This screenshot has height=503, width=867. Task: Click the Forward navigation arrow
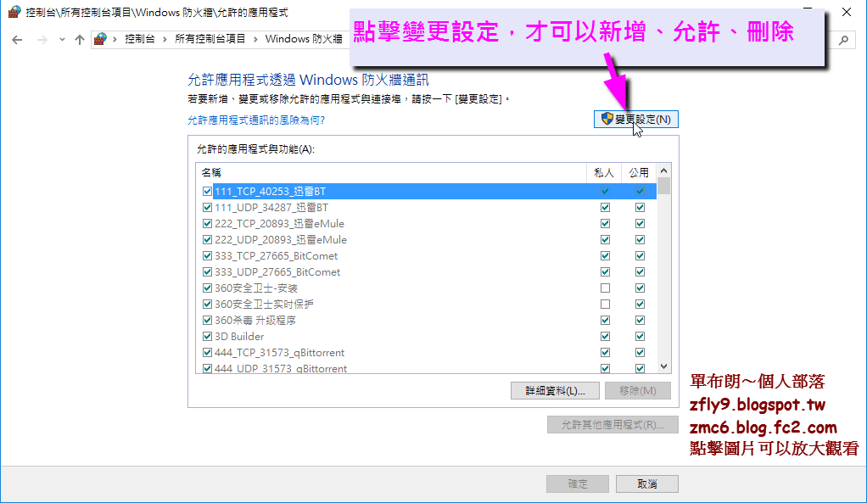42,40
